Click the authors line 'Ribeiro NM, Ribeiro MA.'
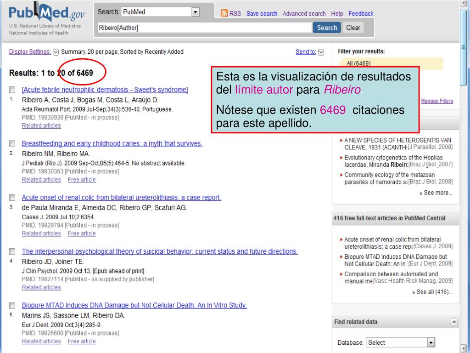470x353 pixels. [56, 154]
